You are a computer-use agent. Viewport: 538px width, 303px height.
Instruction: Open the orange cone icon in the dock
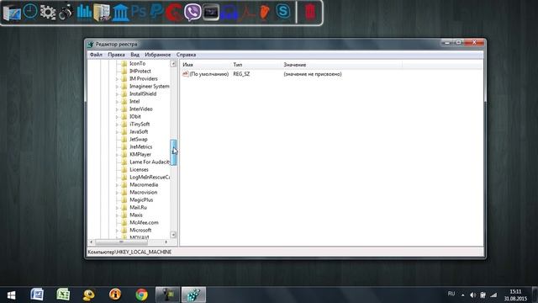(265, 13)
